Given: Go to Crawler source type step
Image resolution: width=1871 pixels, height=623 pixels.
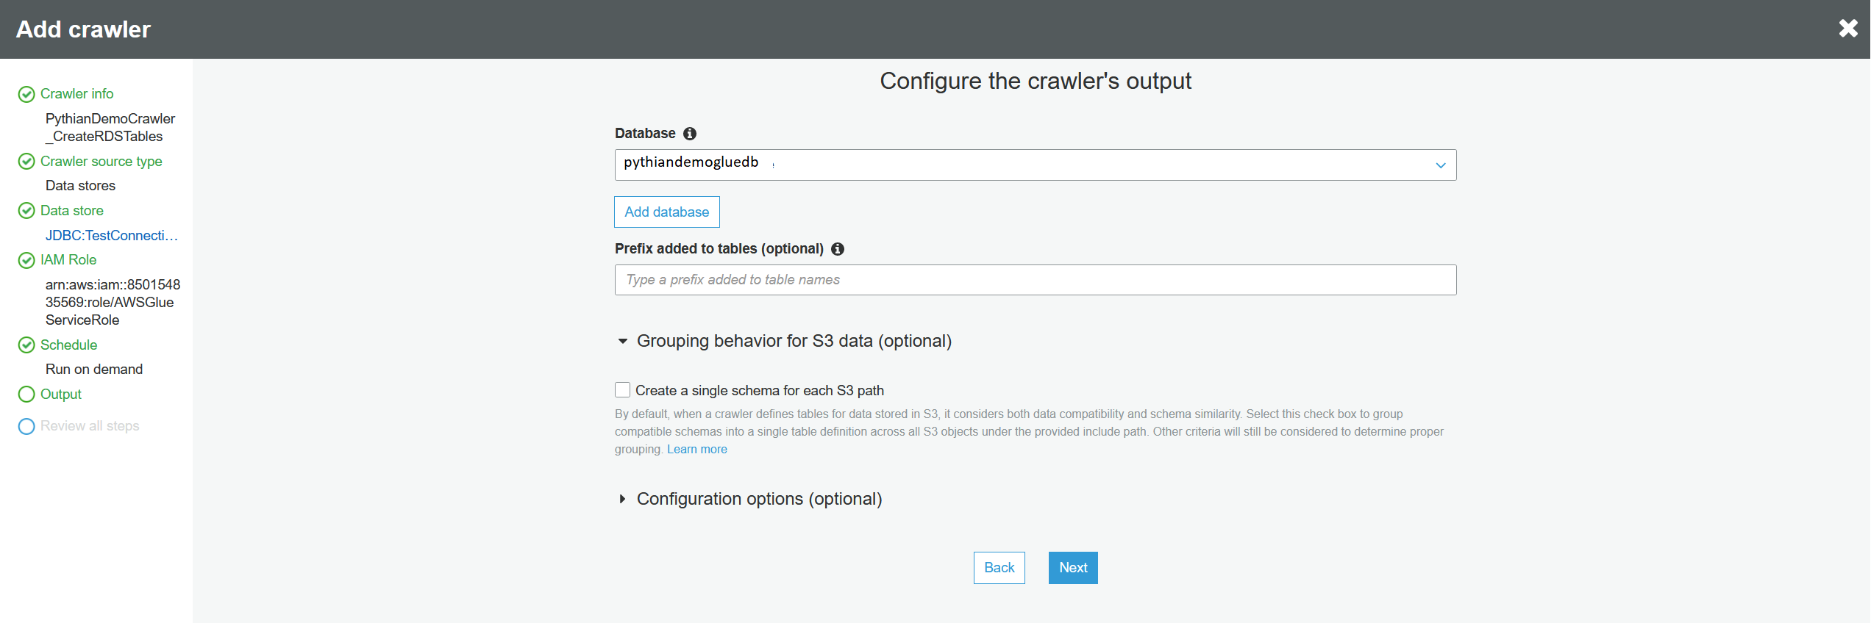Looking at the screenshot, I should (101, 162).
